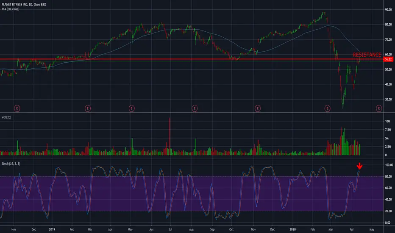Click the 5M volume axis label

click(387, 138)
